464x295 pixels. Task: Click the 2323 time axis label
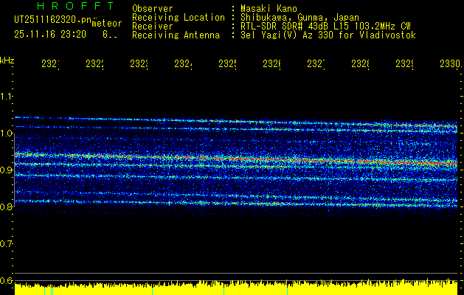pos(139,64)
